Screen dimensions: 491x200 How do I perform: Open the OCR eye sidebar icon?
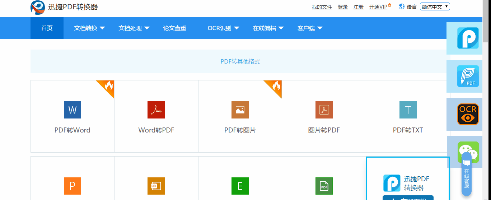click(x=468, y=114)
